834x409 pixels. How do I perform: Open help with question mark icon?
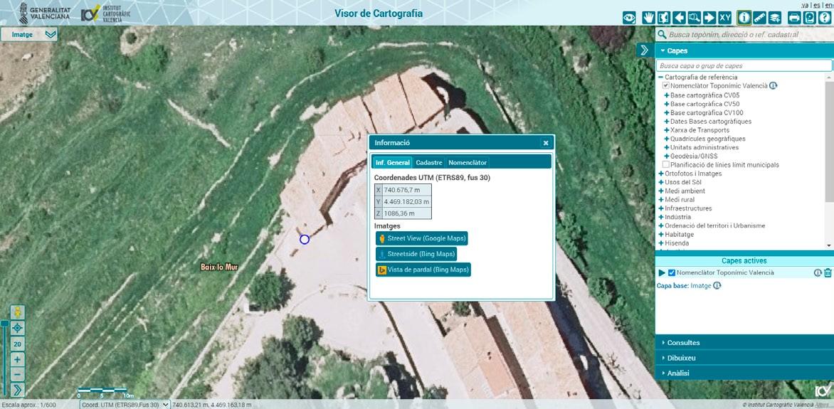(825, 18)
